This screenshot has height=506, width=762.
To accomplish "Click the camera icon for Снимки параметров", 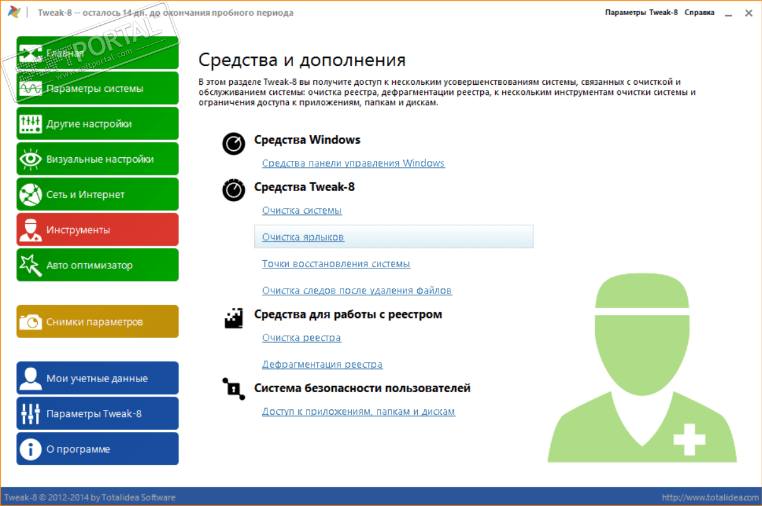I will pyautogui.click(x=30, y=322).
